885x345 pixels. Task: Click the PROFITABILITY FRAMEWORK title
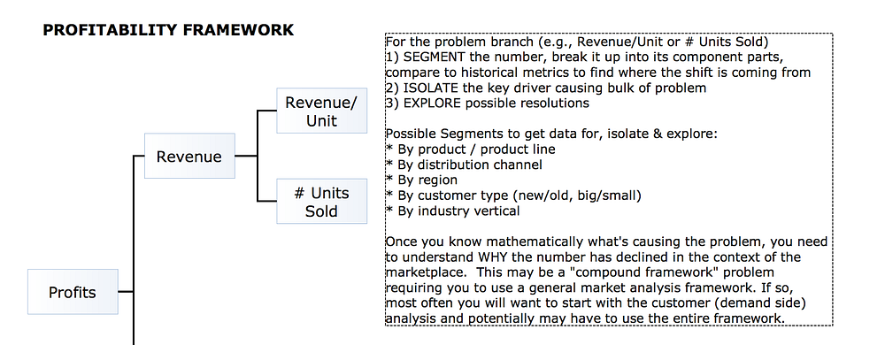tap(168, 30)
